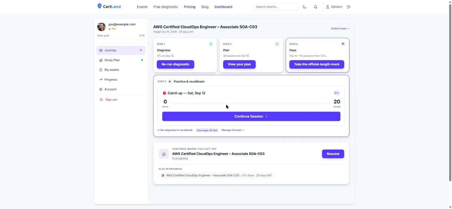Click the 20 target count
Image resolution: width=452 pixels, height=209 pixels.
click(x=337, y=102)
